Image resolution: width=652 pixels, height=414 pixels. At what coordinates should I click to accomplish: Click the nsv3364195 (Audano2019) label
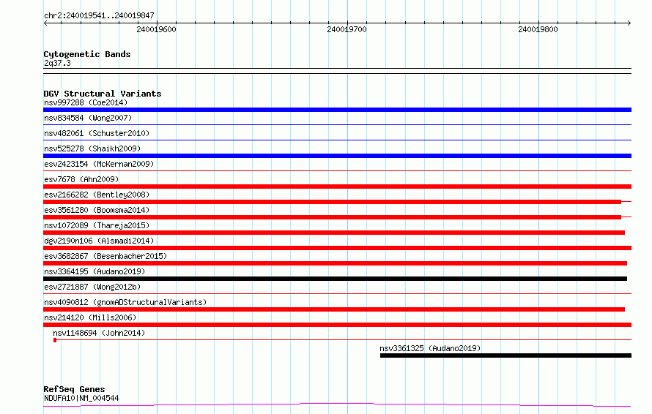click(95, 271)
